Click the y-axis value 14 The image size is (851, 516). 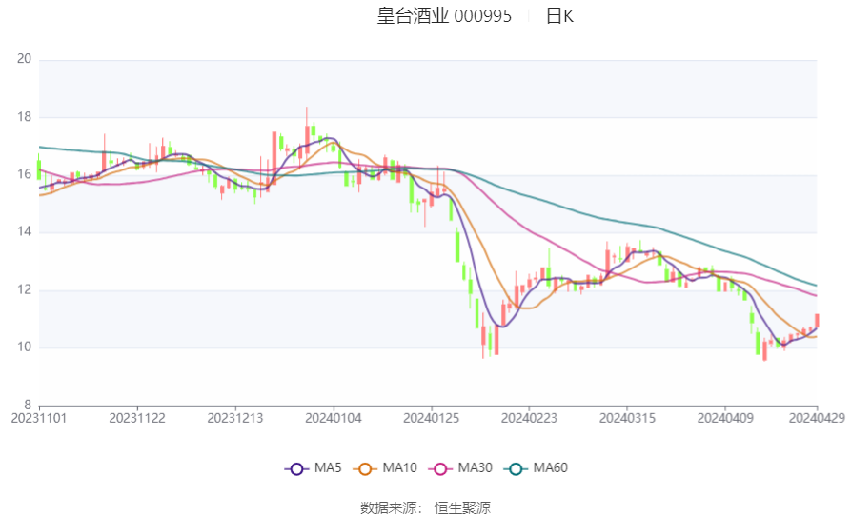(24, 231)
